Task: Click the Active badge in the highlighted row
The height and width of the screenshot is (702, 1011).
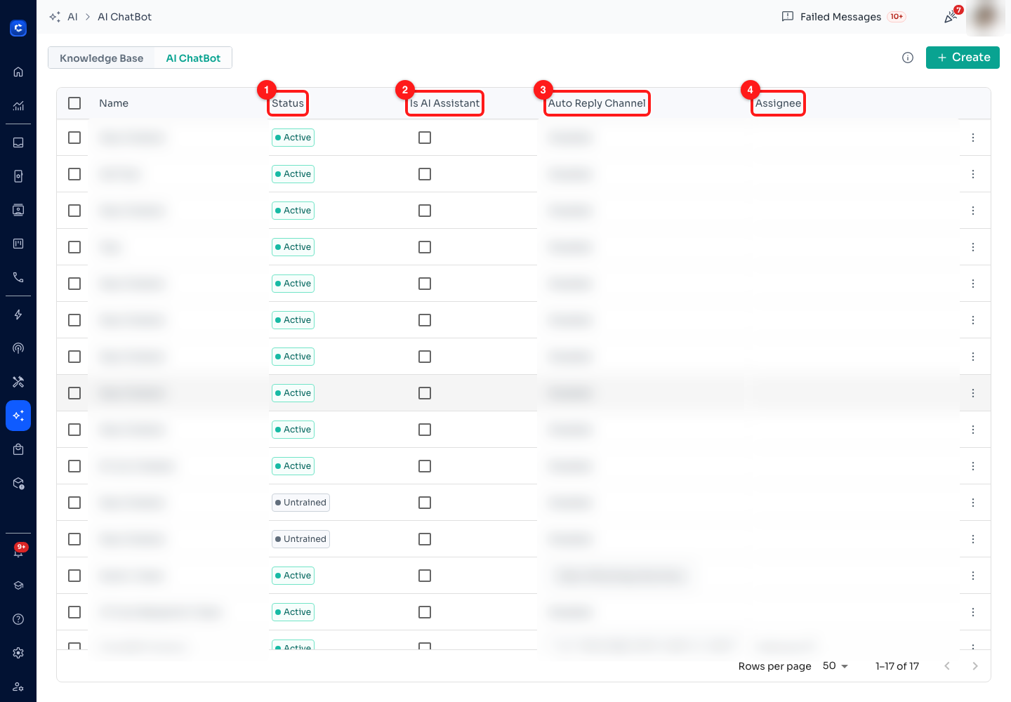Action: pyautogui.click(x=293, y=393)
